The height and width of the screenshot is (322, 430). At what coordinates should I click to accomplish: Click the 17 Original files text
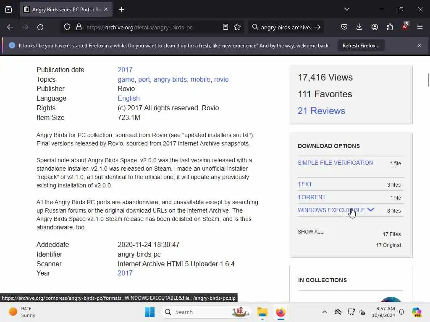pos(388,245)
